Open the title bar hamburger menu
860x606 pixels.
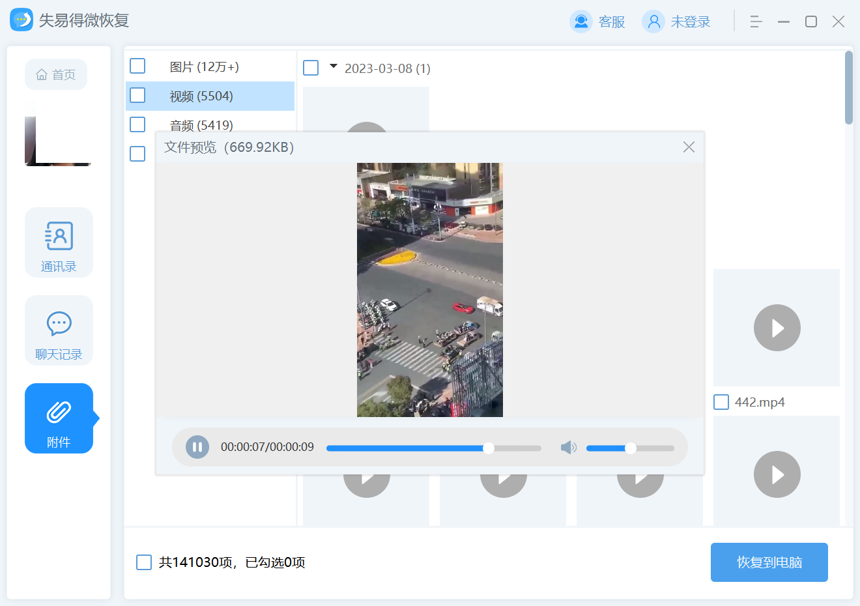(756, 22)
